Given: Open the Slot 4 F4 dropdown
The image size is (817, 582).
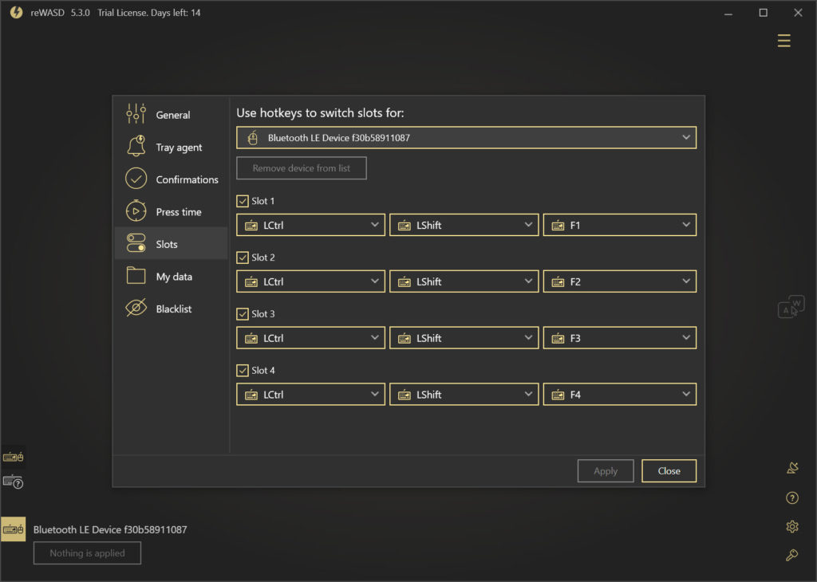Looking at the screenshot, I should pyautogui.click(x=619, y=394).
